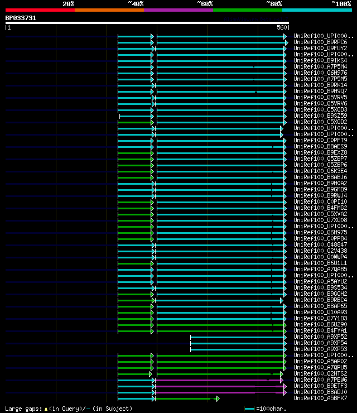
Task: Open the UniRef100_Q5VRV5 entry
Action: 320,98
